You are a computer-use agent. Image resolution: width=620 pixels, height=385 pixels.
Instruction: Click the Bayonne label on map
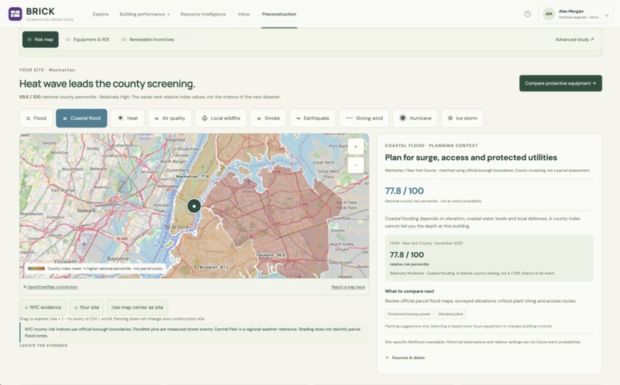pyautogui.click(x=118, y=259)
